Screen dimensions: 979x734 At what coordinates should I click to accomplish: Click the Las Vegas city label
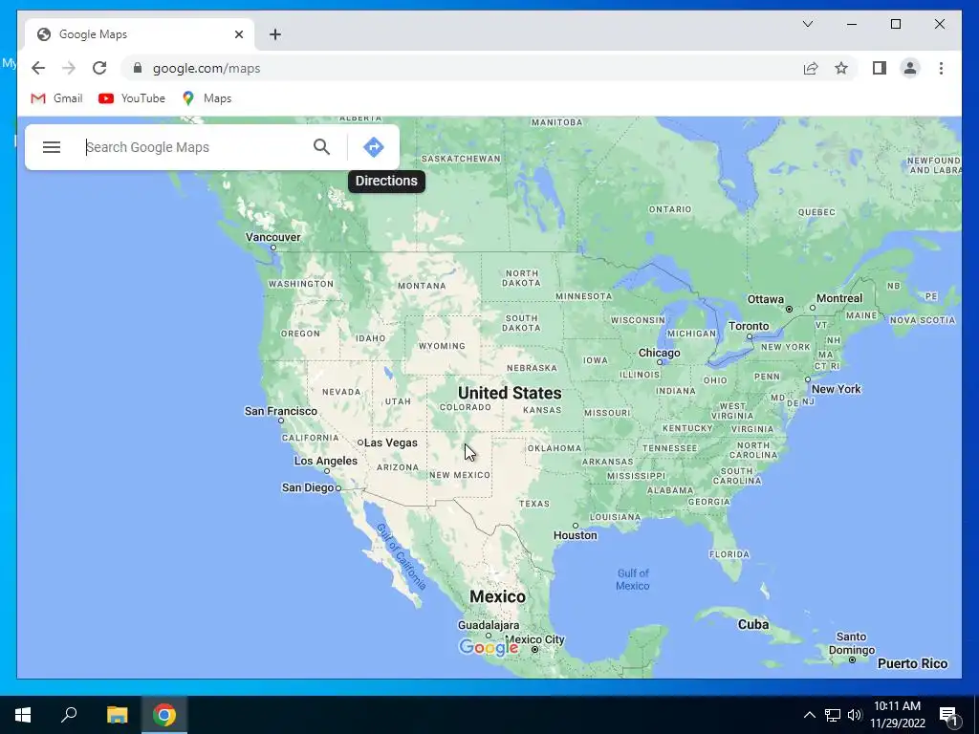coord(391,443)
